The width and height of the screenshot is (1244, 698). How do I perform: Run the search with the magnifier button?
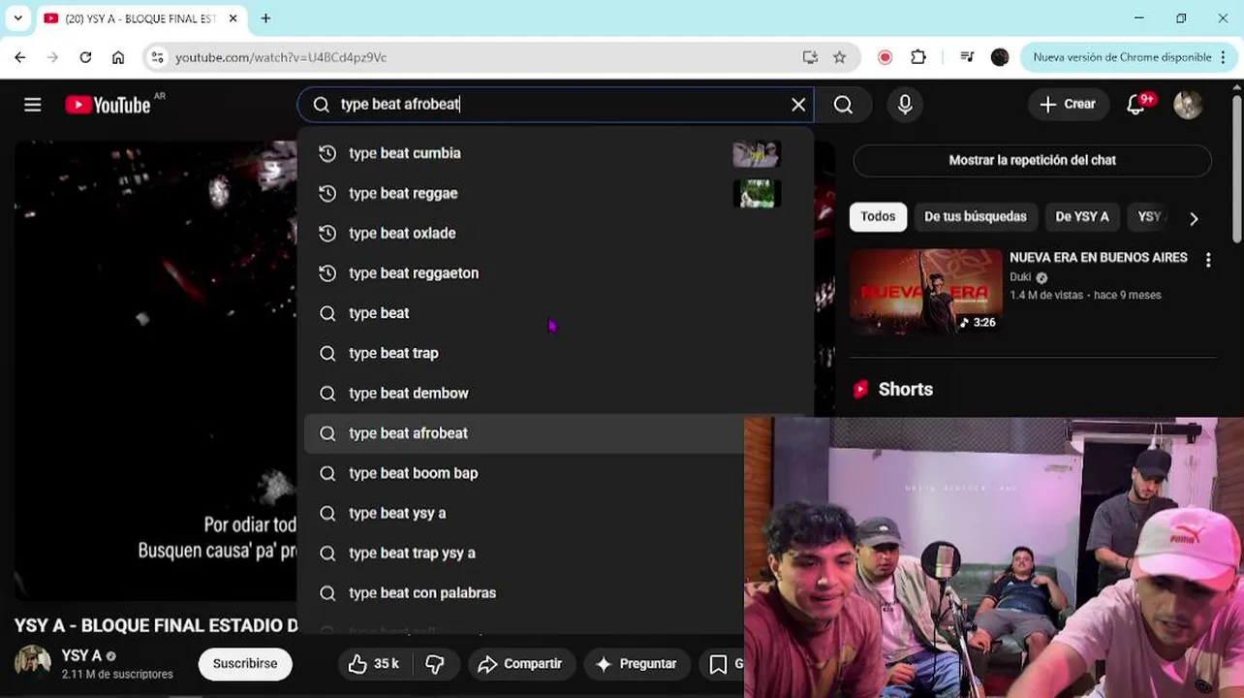843,105
